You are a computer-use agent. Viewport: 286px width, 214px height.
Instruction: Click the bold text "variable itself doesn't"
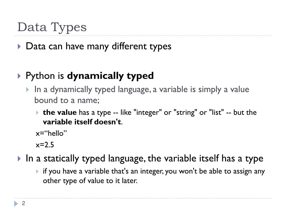(x=82, y=122)
